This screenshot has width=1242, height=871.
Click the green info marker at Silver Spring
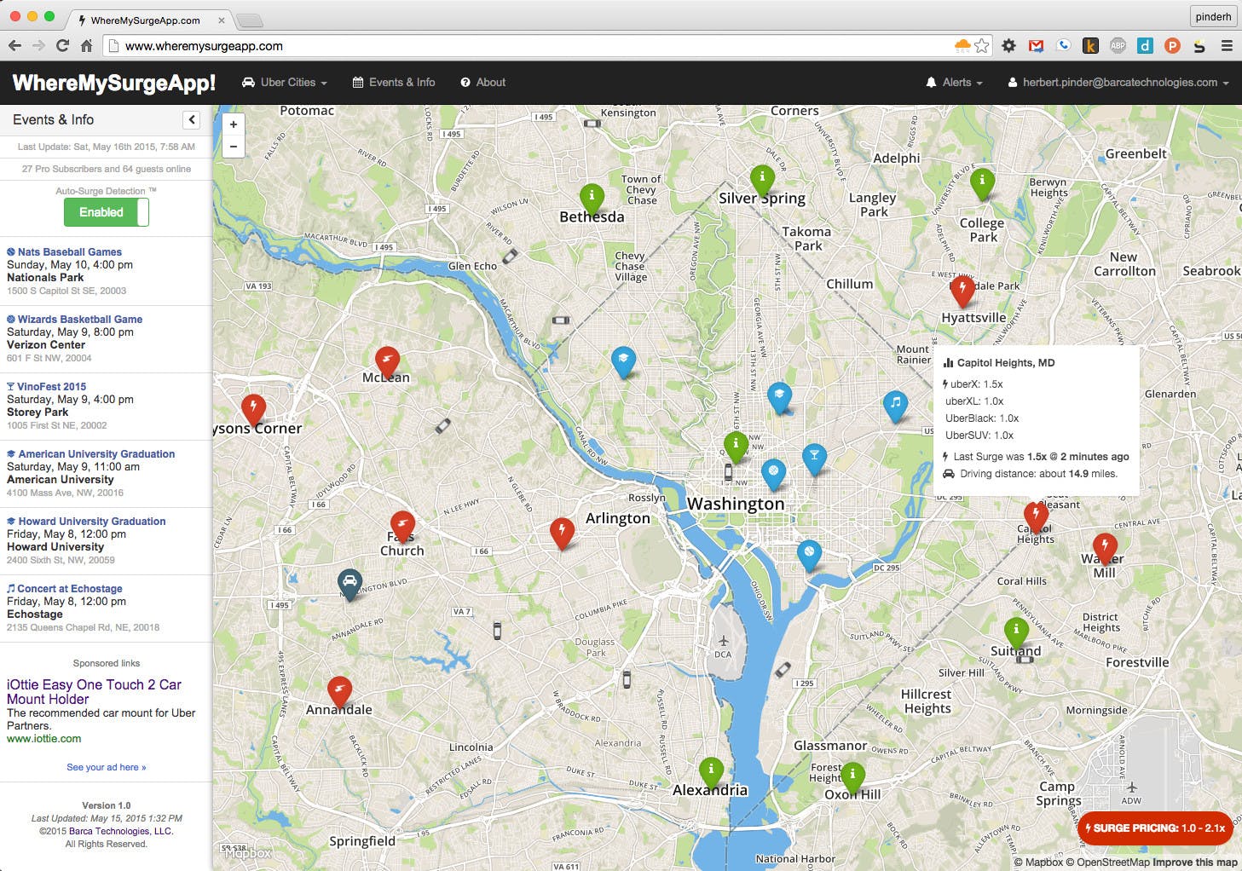coord(762,179)
